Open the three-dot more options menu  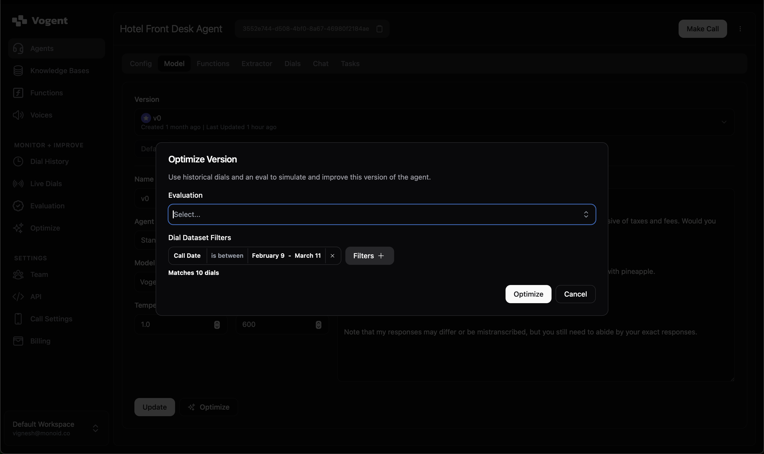(740, 29)
